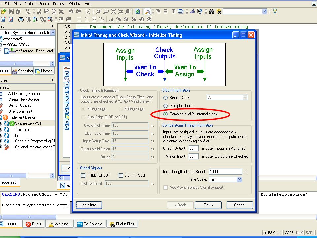Click the Zoom In magnifier icon
The height and width of the screenshot is (238, 317).
[98, 11]
